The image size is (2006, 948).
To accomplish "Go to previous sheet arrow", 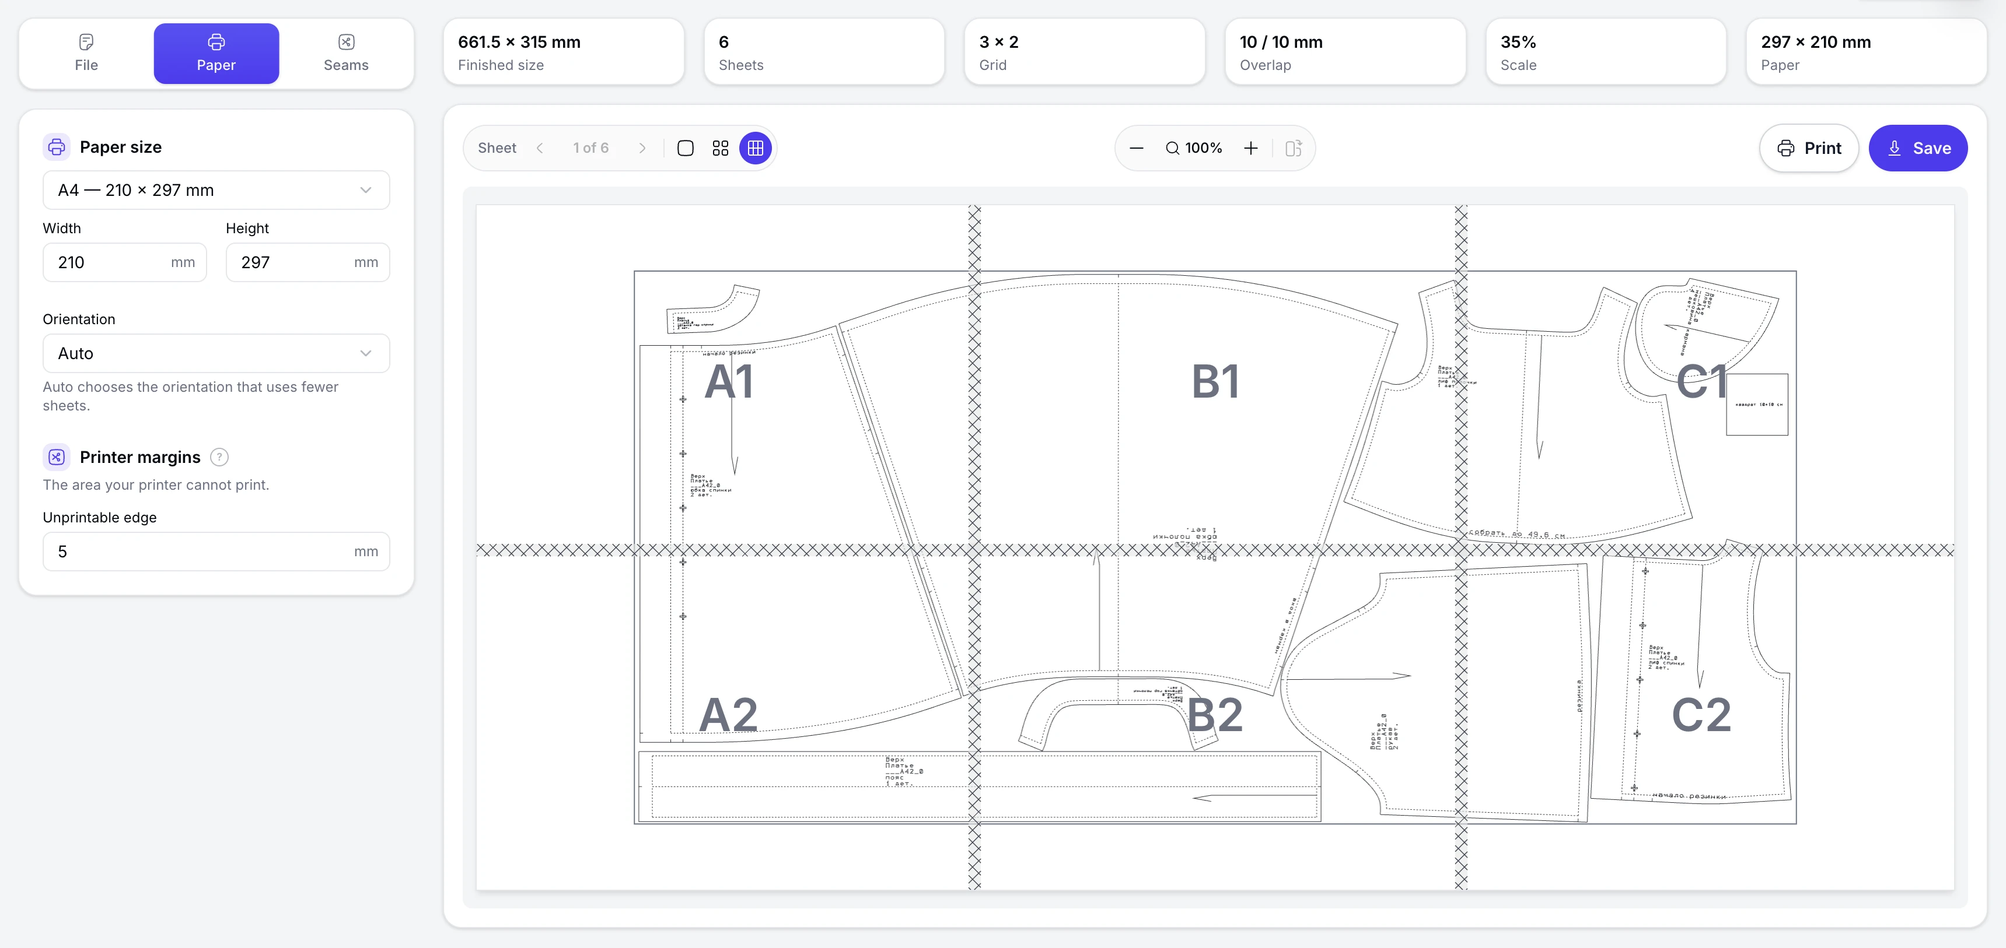I will click(540, 148).
